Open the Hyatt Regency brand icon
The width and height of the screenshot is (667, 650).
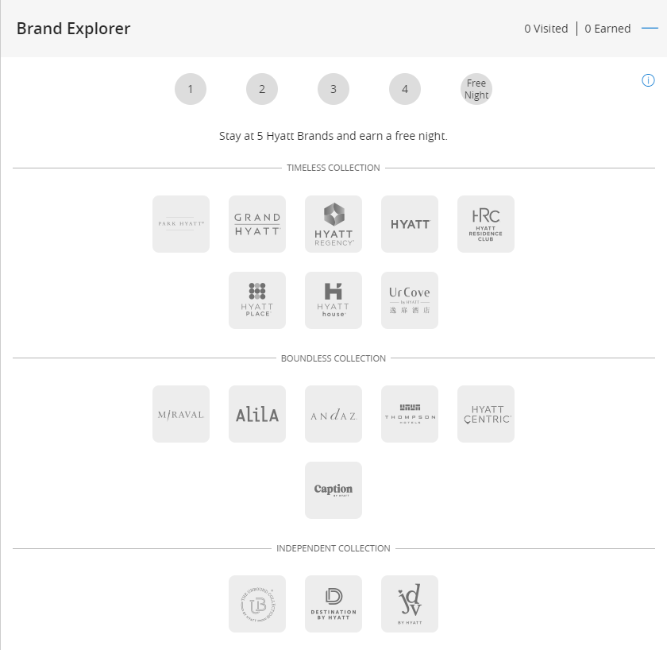(x=333, y=224)
